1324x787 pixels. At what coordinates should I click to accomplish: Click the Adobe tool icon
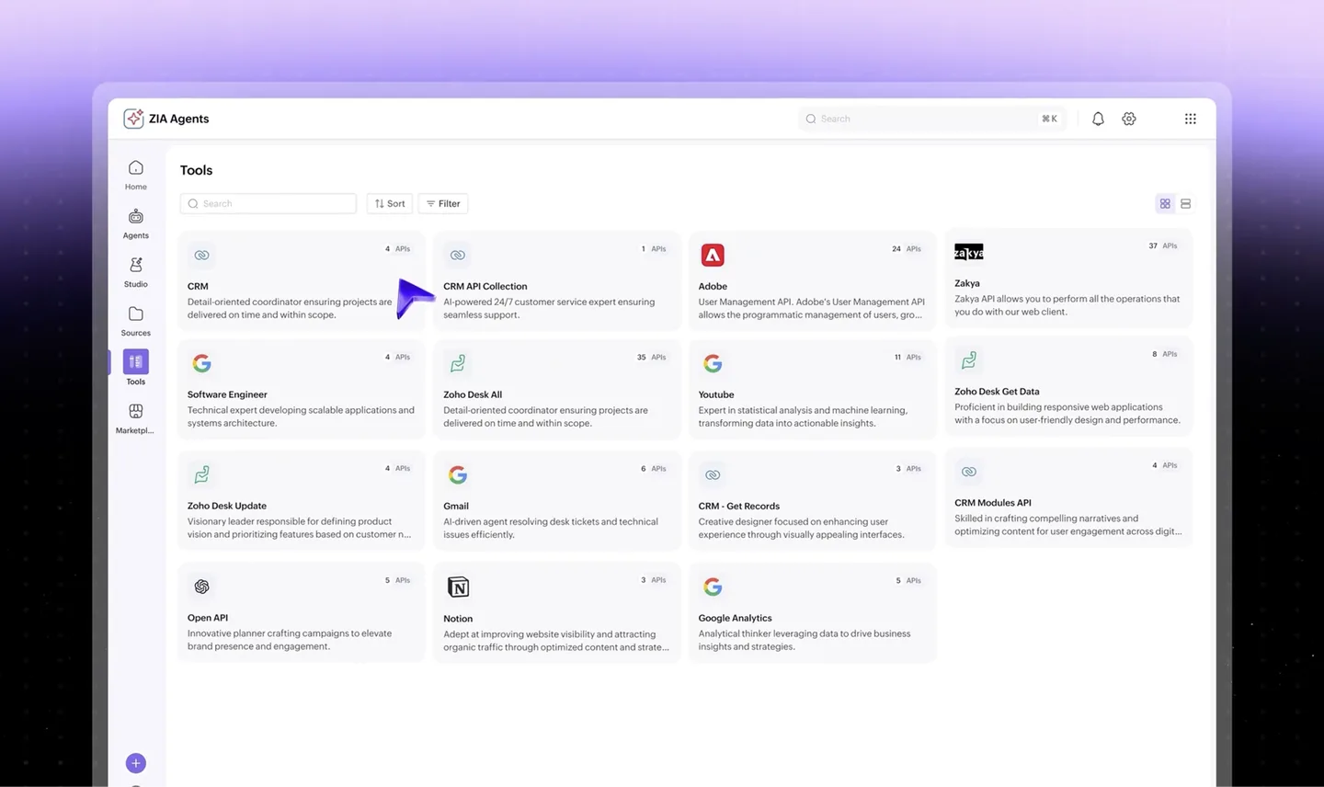pos(713,255)
